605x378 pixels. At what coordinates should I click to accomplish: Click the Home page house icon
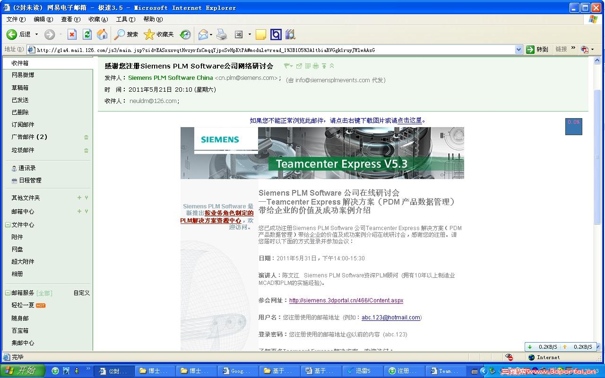click(102, 34)
